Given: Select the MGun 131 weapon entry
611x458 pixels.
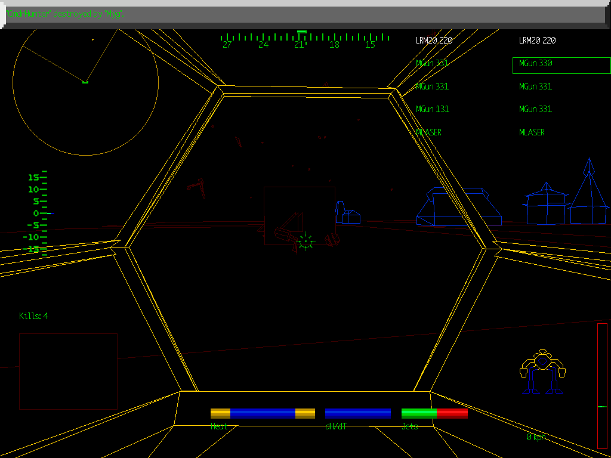Looking at the screenshot, I should [433, 109].
